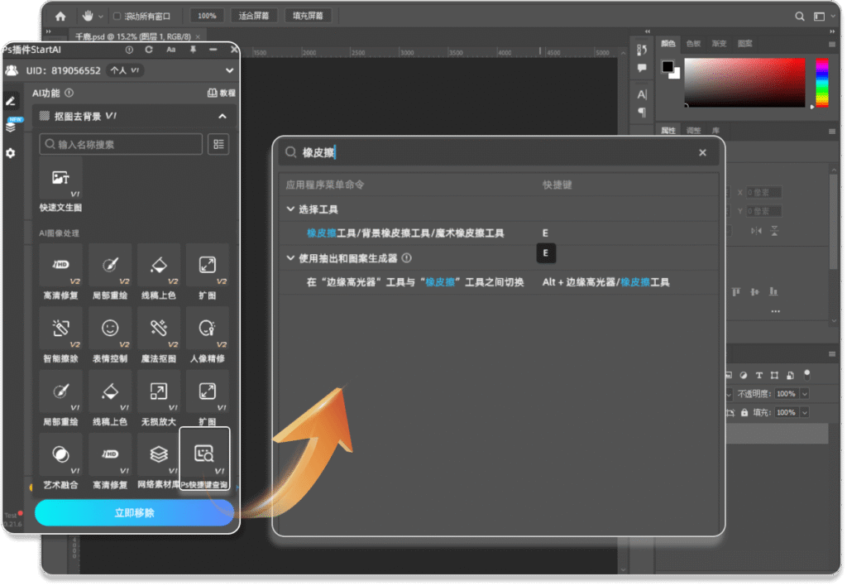The height and width of the screenshot is (586, 847).
Task: Switch to the 渐变 tab
Action: tap(719, 43)
